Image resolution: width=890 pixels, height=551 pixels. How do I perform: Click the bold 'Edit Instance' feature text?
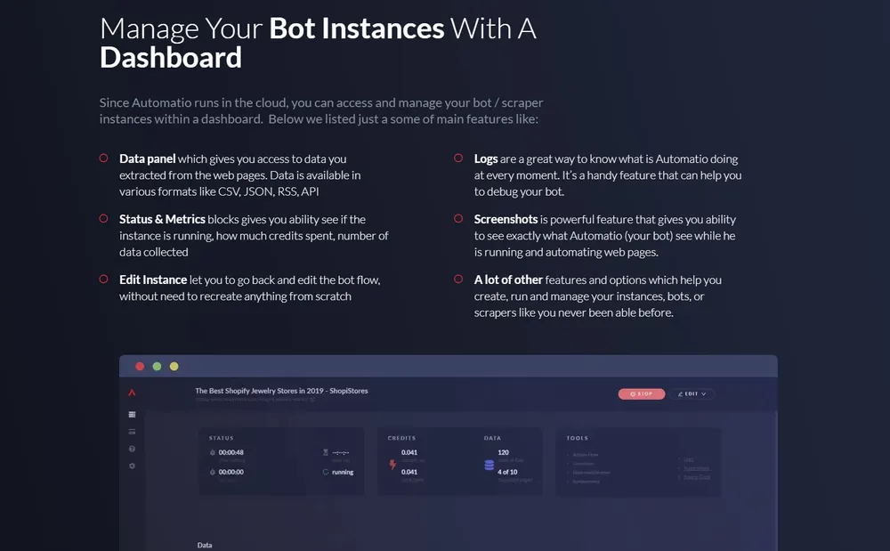pyautogui.click(x=153, y=280)
